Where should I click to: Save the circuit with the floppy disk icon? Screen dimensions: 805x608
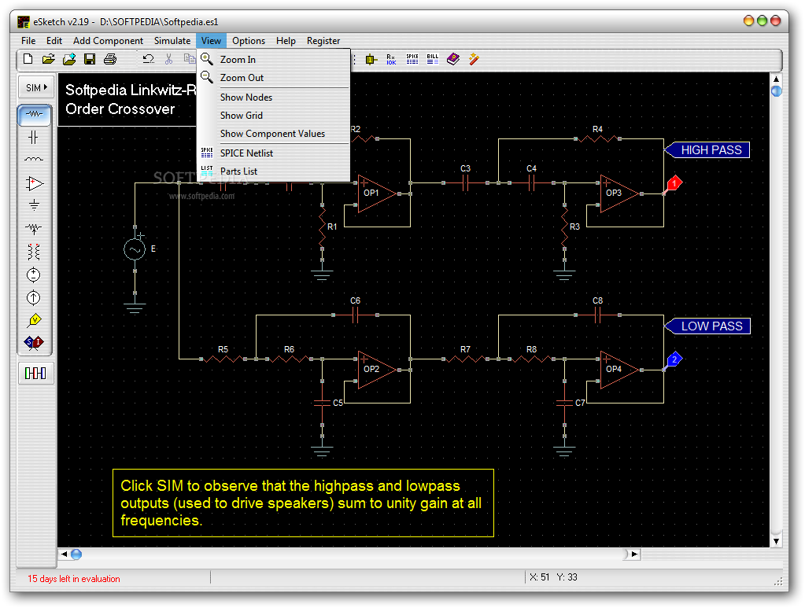(90, 59)
